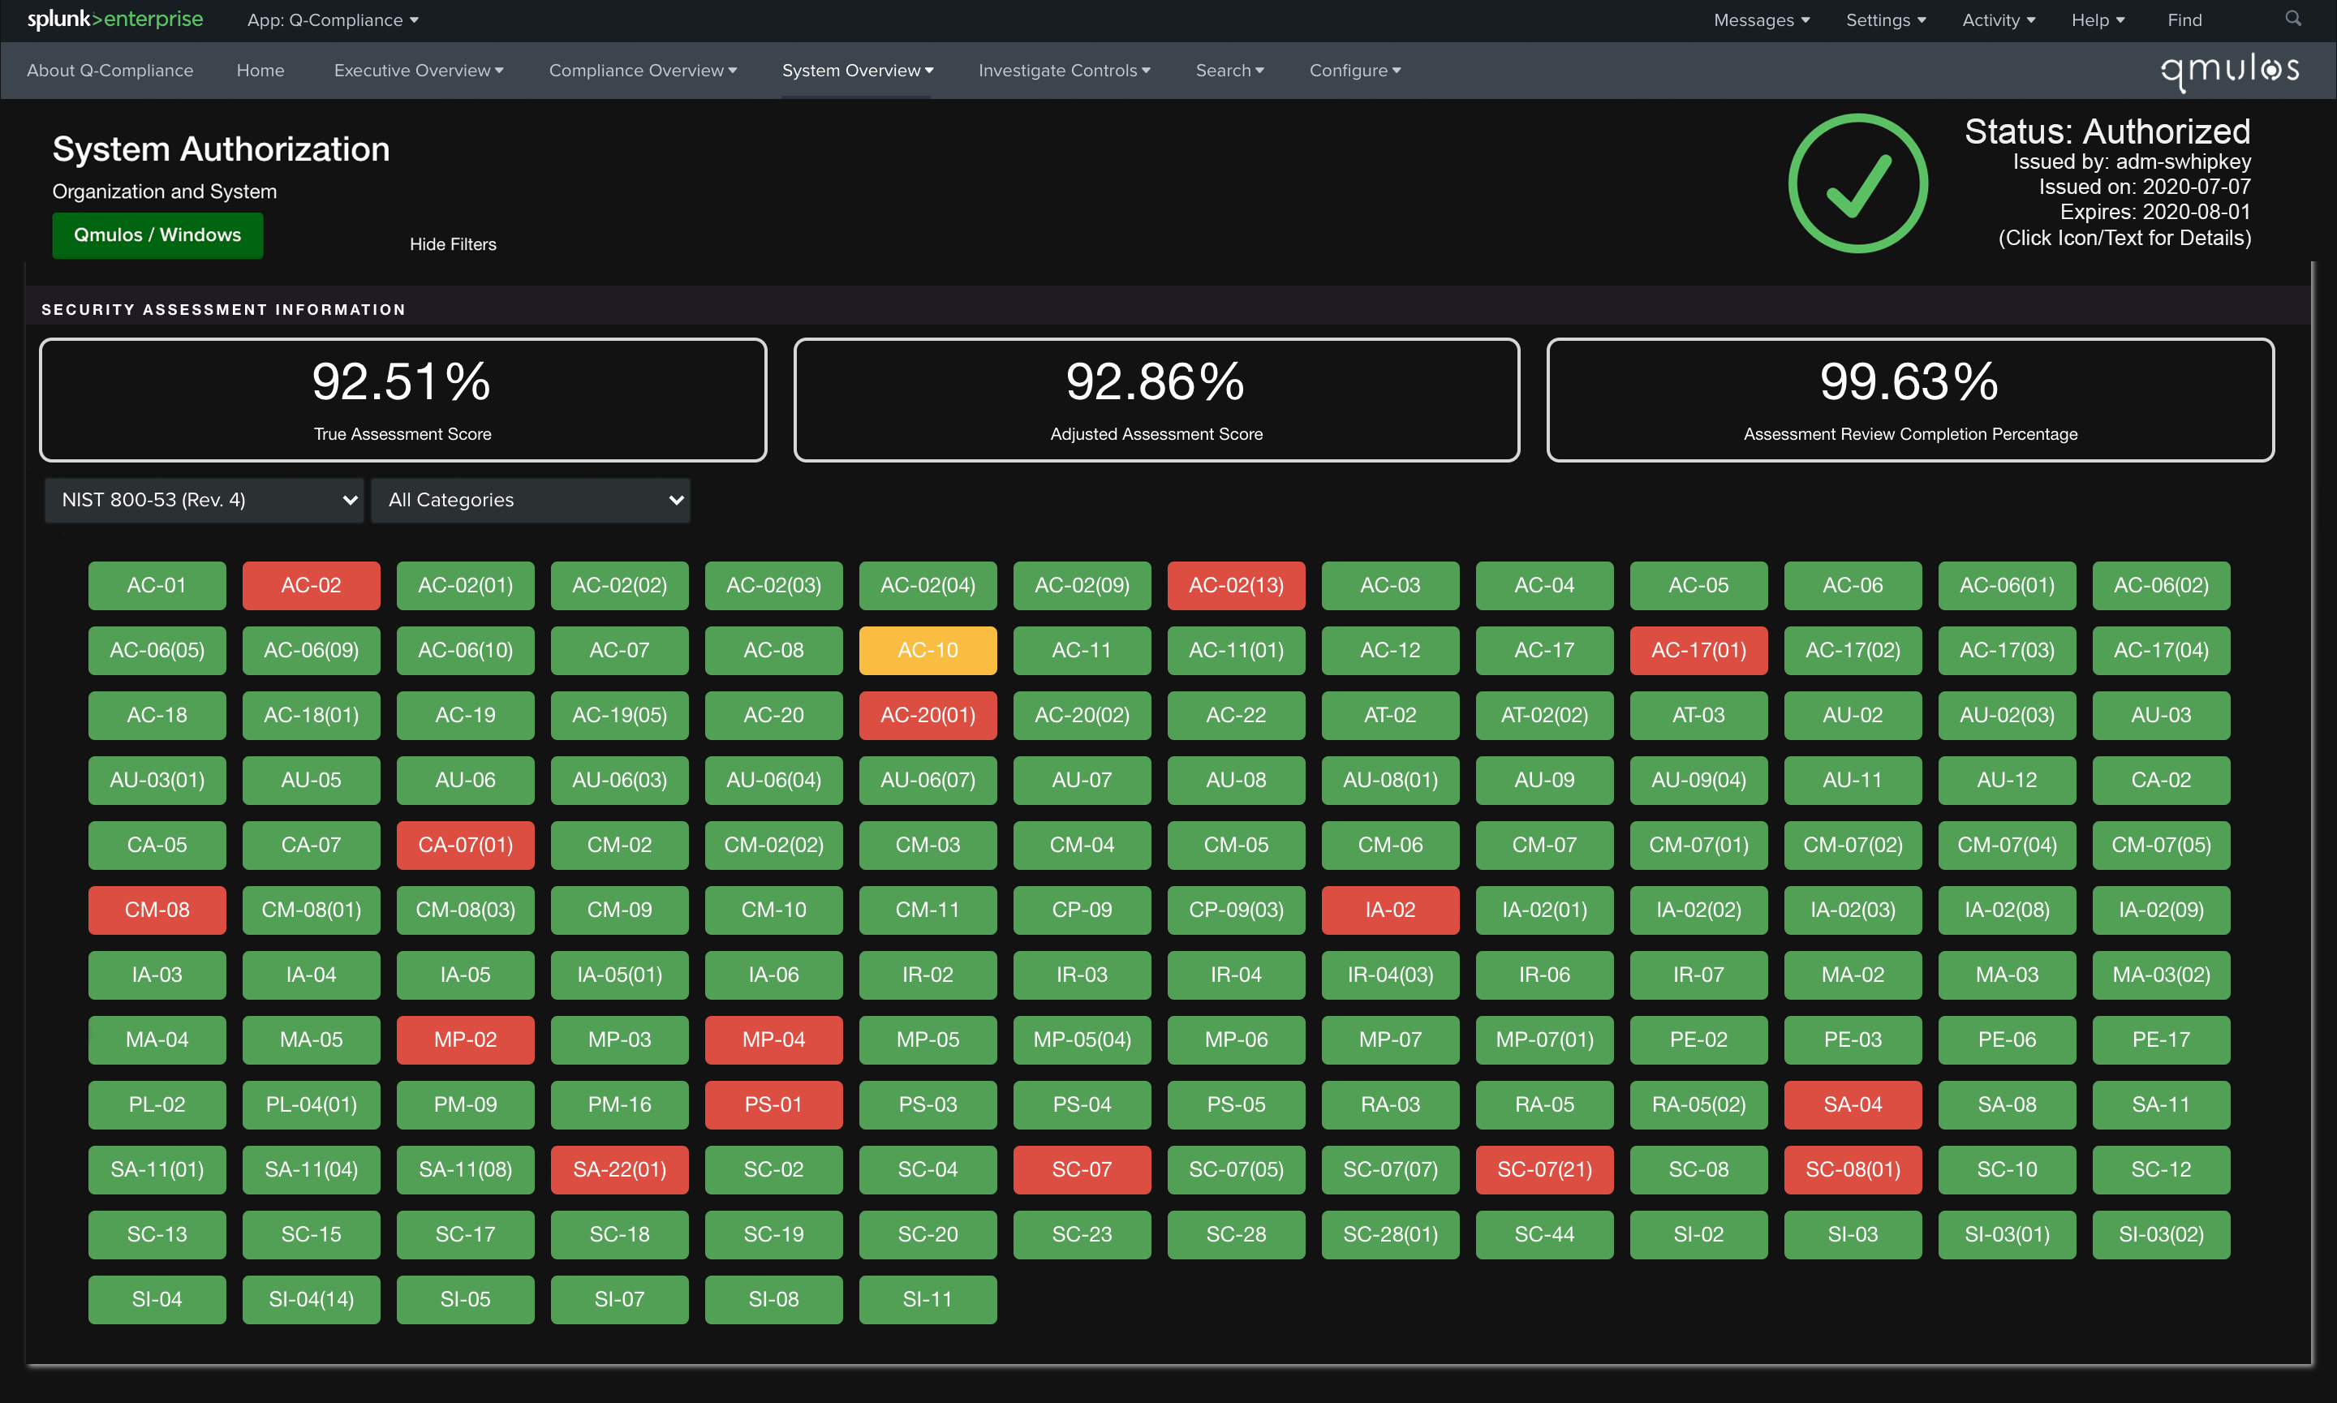The width and height of the screenshot is (2337, 1403).
Task: Click the Adjusted Assessment Score panel
Action: [1156, 400]
